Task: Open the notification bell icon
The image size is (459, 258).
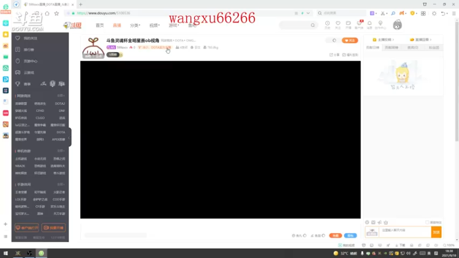Action: [369, 24]
